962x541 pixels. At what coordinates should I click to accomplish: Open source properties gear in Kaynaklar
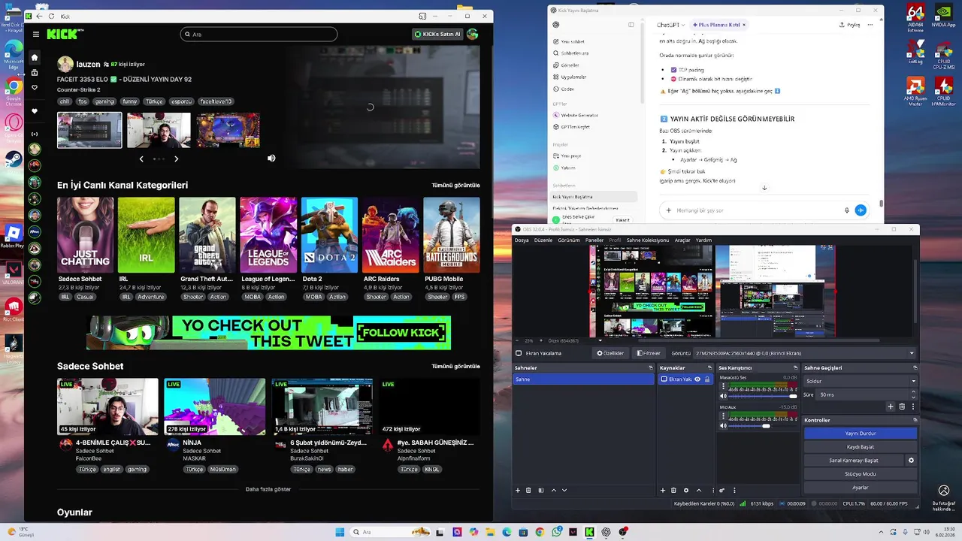click(x=685, y=490)
